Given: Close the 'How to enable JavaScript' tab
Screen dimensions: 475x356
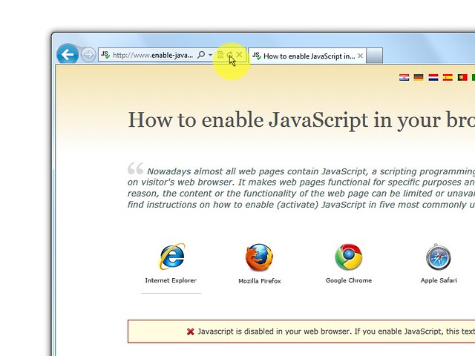Looking at the screenshot, I should (x=361, y=56).
